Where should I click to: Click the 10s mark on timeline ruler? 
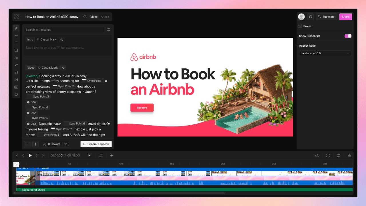[121, 164]
